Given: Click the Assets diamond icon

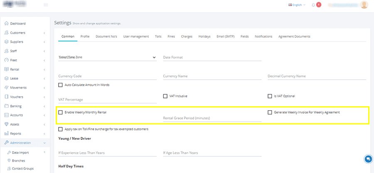Looking at the screenshot, I should tap(7, 124).
